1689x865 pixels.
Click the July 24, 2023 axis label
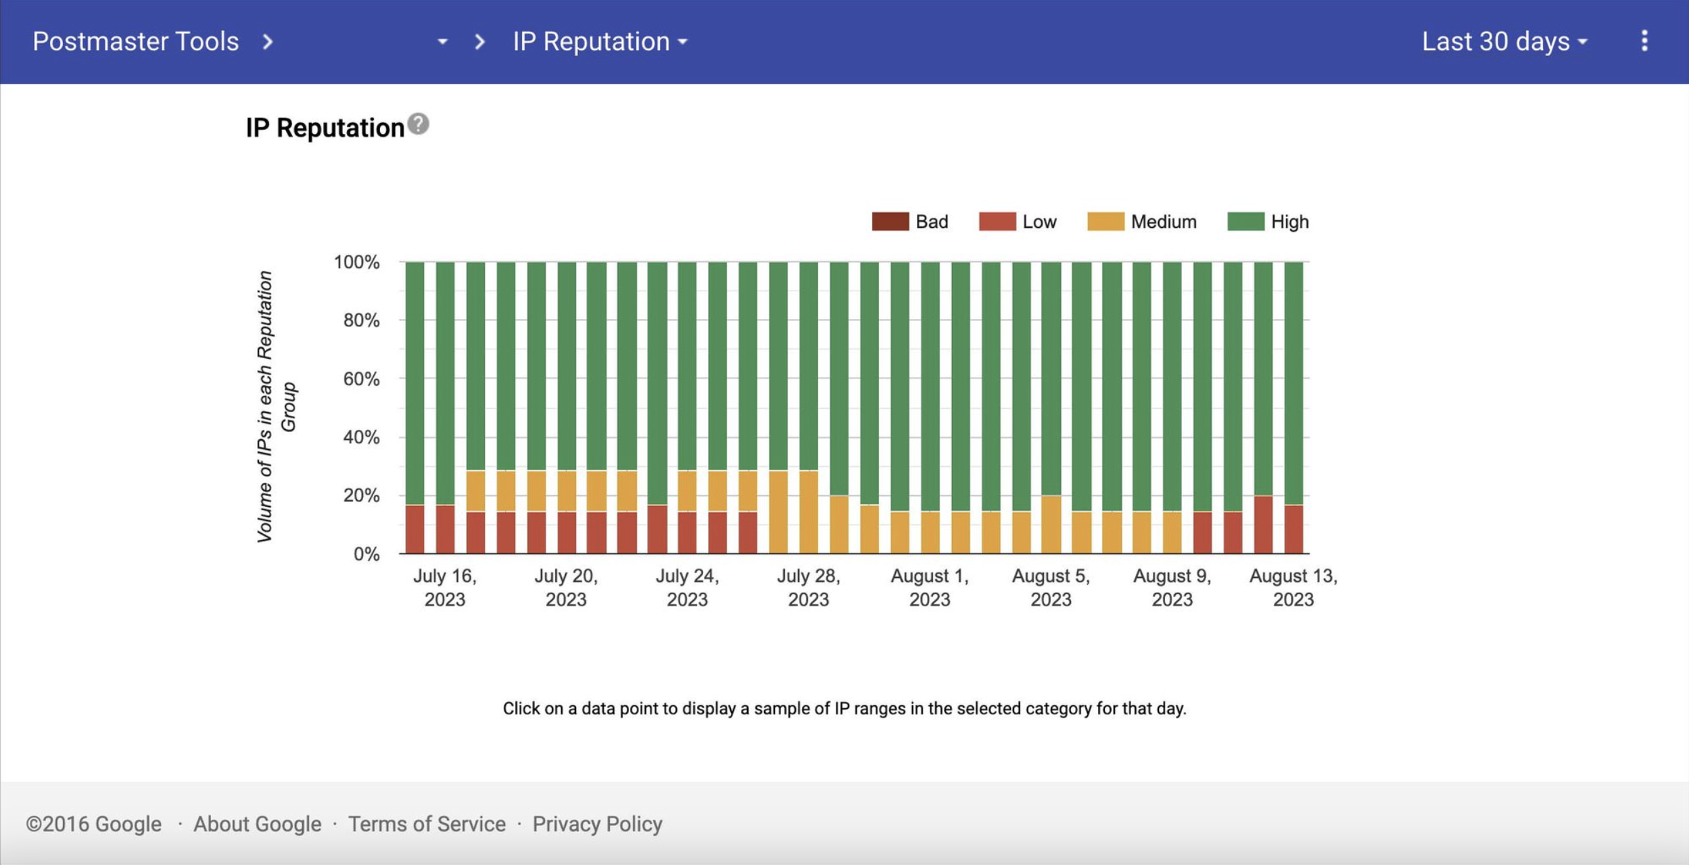[687, 587]
